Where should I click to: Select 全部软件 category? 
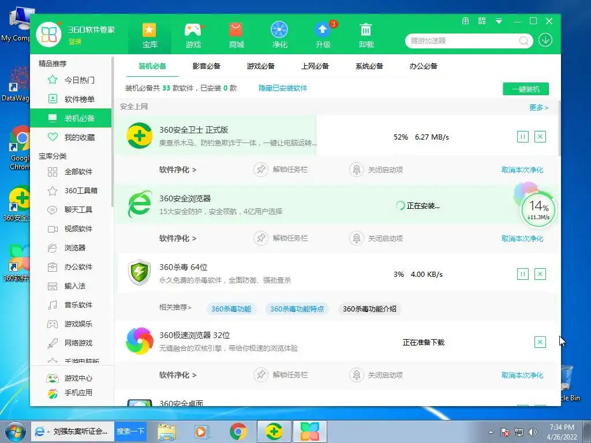click(71, 172)
